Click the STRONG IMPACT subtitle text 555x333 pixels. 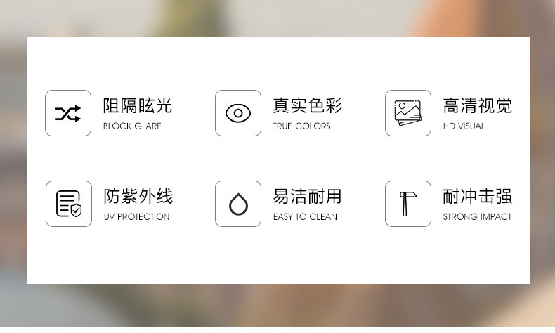coord(477,217)
